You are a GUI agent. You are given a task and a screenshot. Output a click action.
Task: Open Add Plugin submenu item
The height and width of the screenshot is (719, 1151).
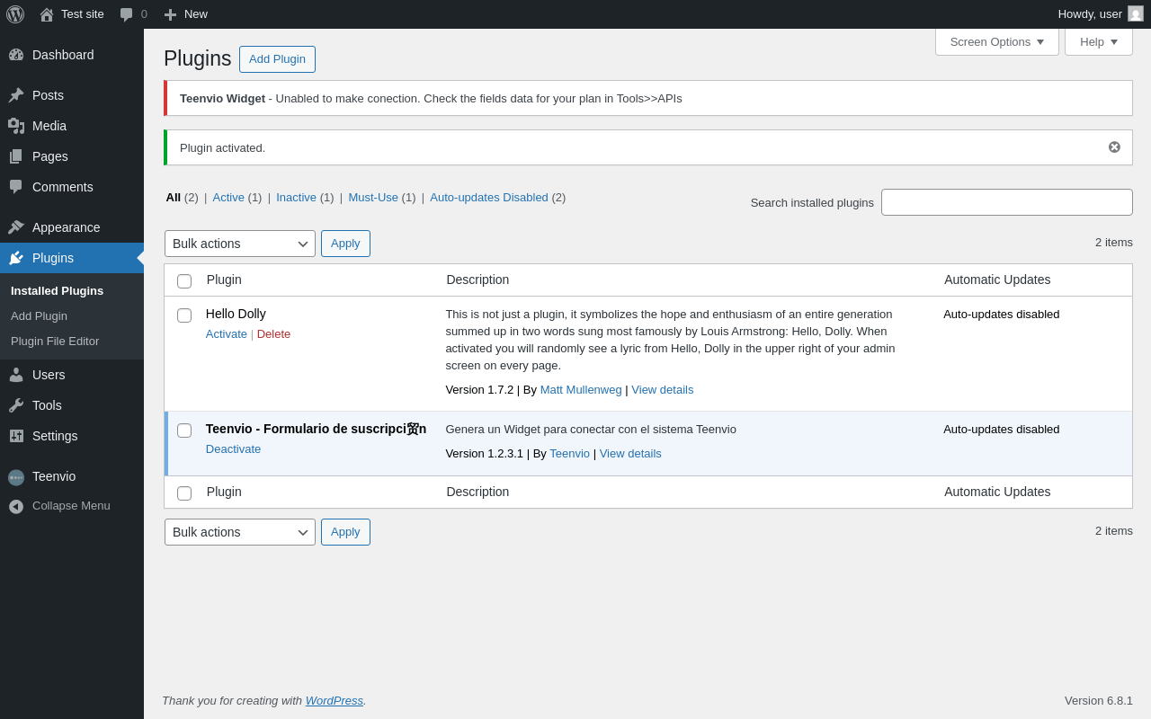(x=39, y=316)
